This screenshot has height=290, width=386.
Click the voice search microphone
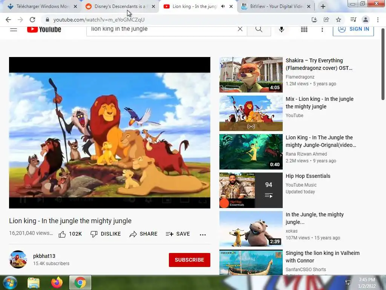coord(281,29)
